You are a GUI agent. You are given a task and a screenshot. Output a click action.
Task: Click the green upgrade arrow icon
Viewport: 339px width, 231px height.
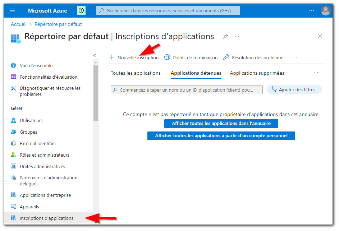[81, 10]
